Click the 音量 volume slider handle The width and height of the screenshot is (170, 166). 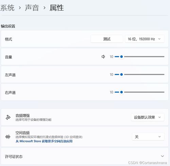121,57
